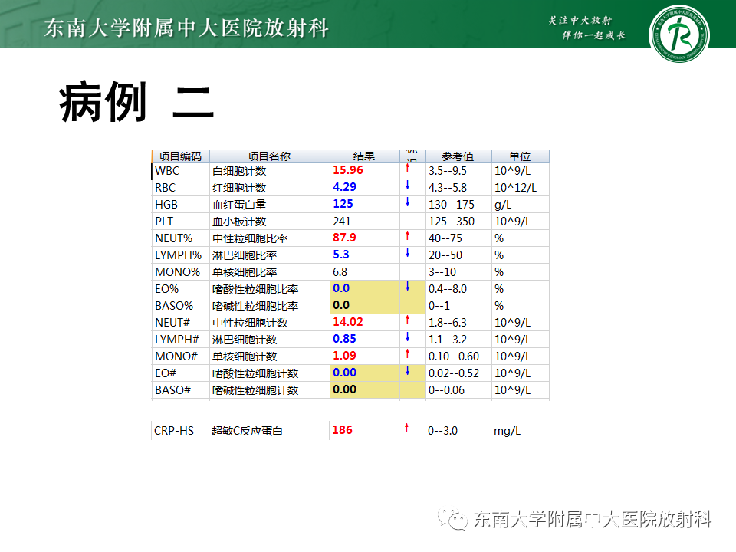736x552 pixels.
Task: Click the slide title 病例 二
Action: pos(136,102)
